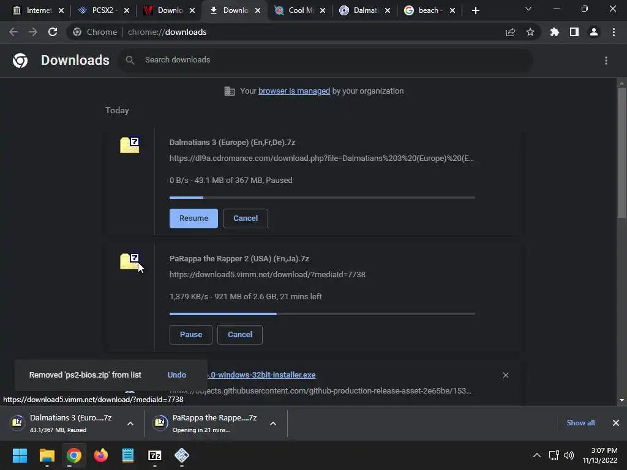Click the PaRappa the Rapper 2 file icon
The image size is (627, 470).
pyautogui.click(x=130, y=261)
